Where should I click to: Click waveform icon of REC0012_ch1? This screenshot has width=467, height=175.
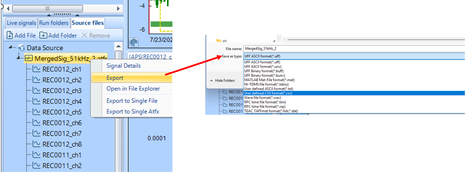click(x=37, y=69)
